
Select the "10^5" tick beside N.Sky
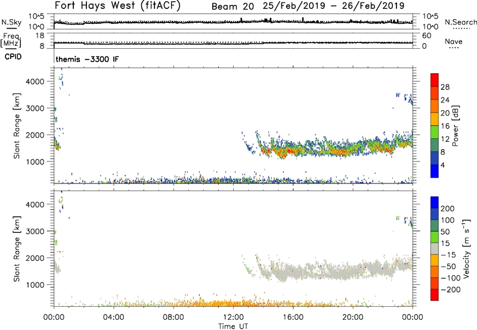(37, 17)
